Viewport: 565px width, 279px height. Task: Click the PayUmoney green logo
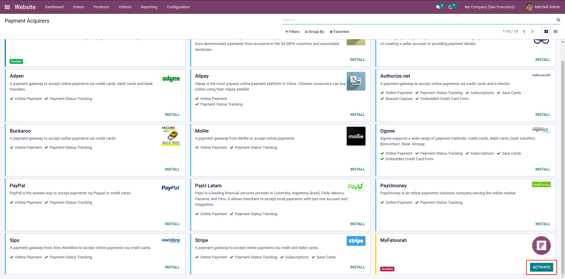tap(541, 184)
